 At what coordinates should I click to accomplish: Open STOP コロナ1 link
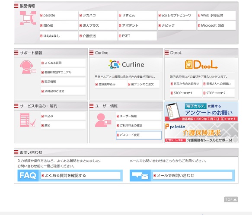pos(186,93)
